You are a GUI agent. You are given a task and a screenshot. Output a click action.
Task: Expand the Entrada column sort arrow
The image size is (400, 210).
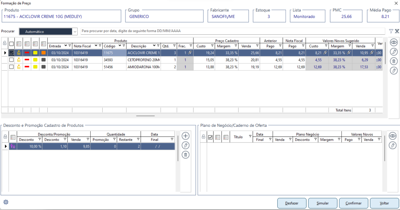point(65,46)
